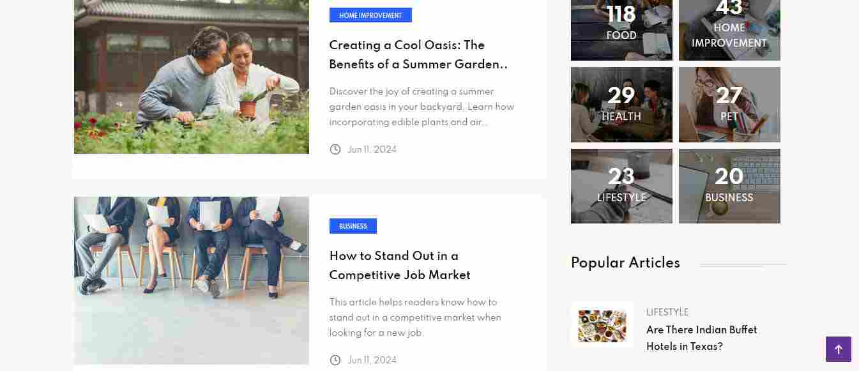This screenshot has width=859, height=371.
Task: Select the Business category tile with 20
Action: tap(729, 186)
